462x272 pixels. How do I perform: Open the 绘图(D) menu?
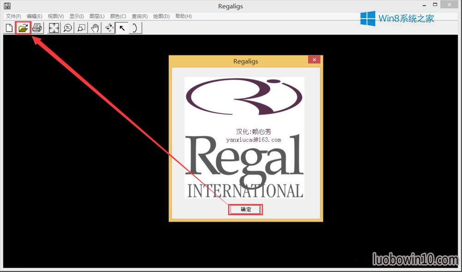pyautogui.click(x=161, y=16)
